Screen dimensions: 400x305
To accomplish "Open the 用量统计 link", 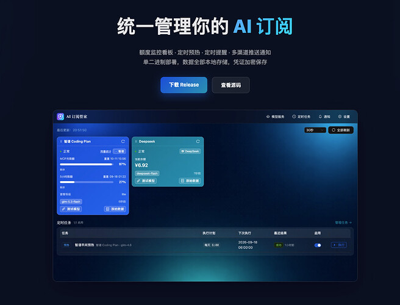I will [x=105, y=151].
